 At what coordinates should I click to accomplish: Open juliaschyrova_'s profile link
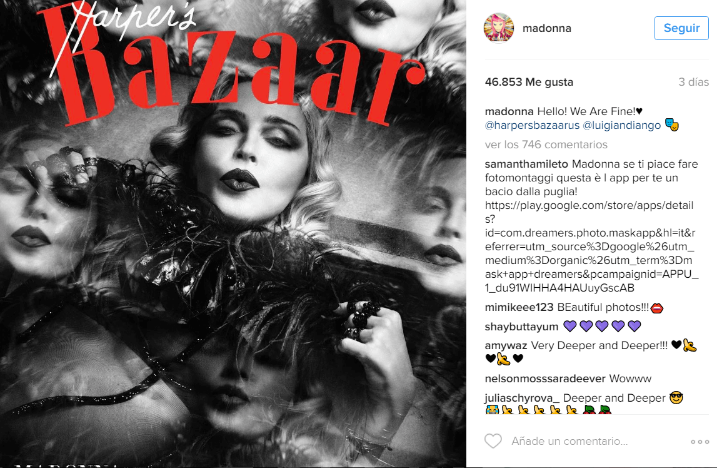[522, 398]
